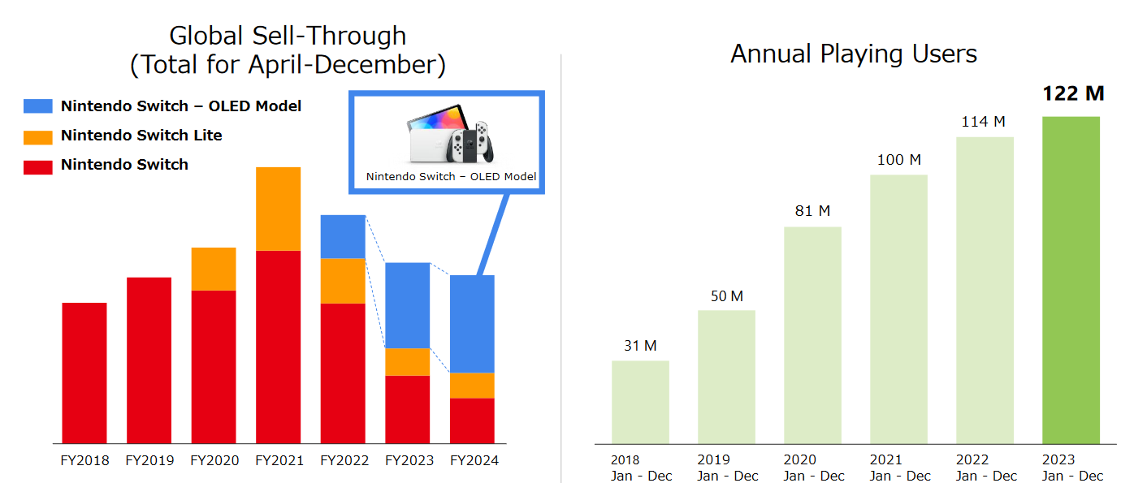Image resolution: width=1134 pixels, height=483 pixels.
Task: Select the red segment of the FY2023 bar
Action: click(x=408, y=409)
